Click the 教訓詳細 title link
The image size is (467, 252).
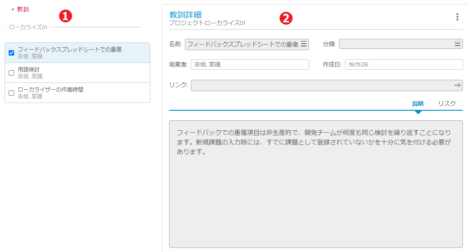(185, 15)
